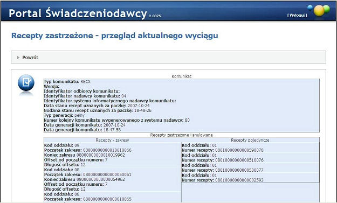Select the Kod oddziału 09 line
The width and height of the screenshot is (337, 203).
[x=62, y=145]
